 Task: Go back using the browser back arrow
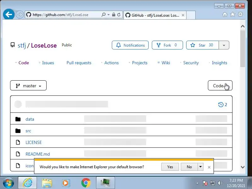(9, 14)
